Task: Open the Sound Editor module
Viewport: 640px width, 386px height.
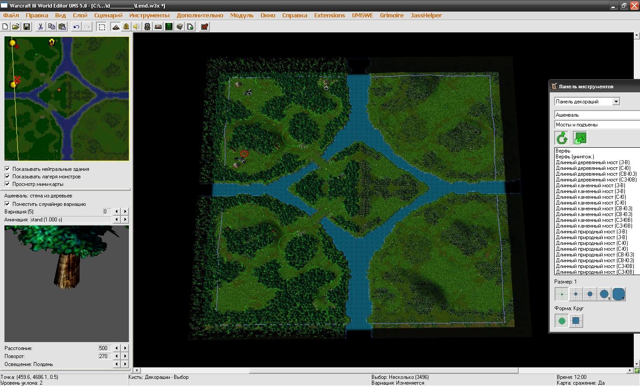Action: [x=137, y=27]
